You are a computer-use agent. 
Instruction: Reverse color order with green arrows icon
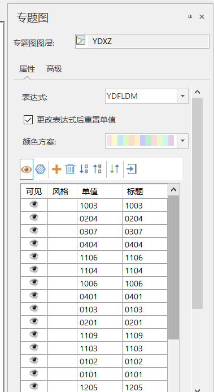point(115,169)
